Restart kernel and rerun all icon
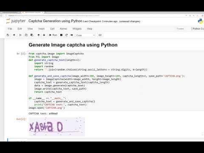Viewport: 204px width, 153px height. 72,35
